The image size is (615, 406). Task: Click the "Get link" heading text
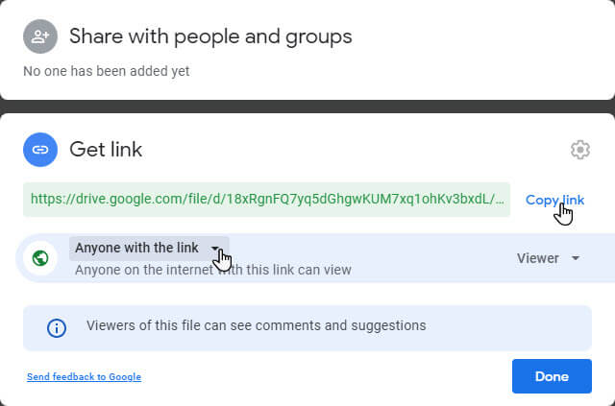pyautogui.click(x=106, y=150)
